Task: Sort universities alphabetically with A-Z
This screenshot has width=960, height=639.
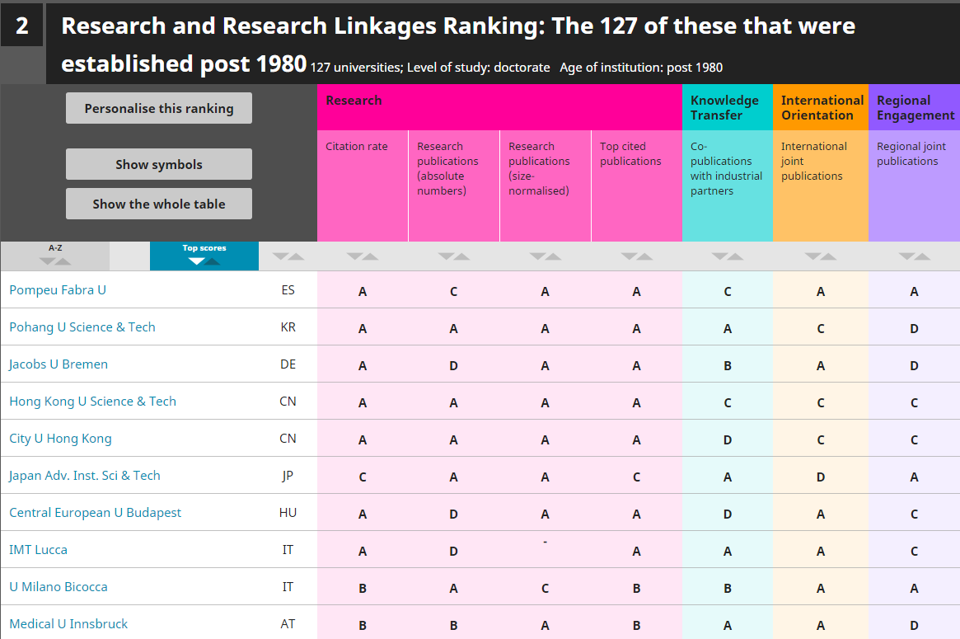Action: [x=55, y=256]
